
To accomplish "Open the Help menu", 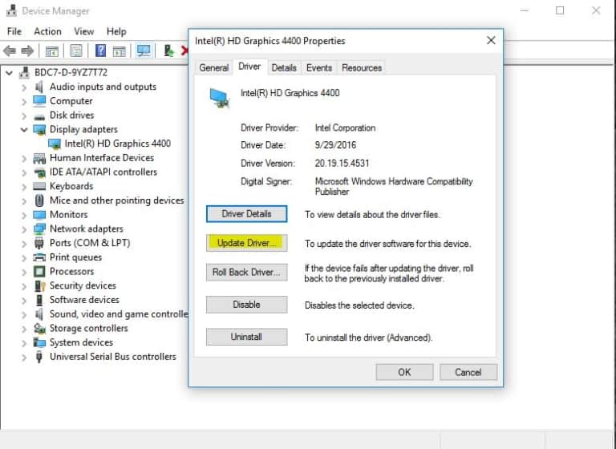I will click(x=116, y=31).
